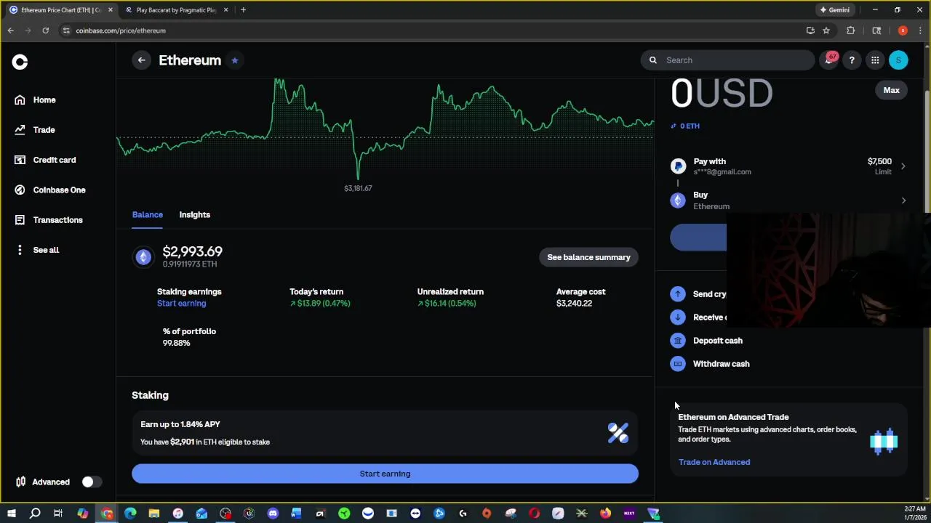Click Today's return $13.89 value
The height and width of the screenshot is (523, 931).
[320, 304]
